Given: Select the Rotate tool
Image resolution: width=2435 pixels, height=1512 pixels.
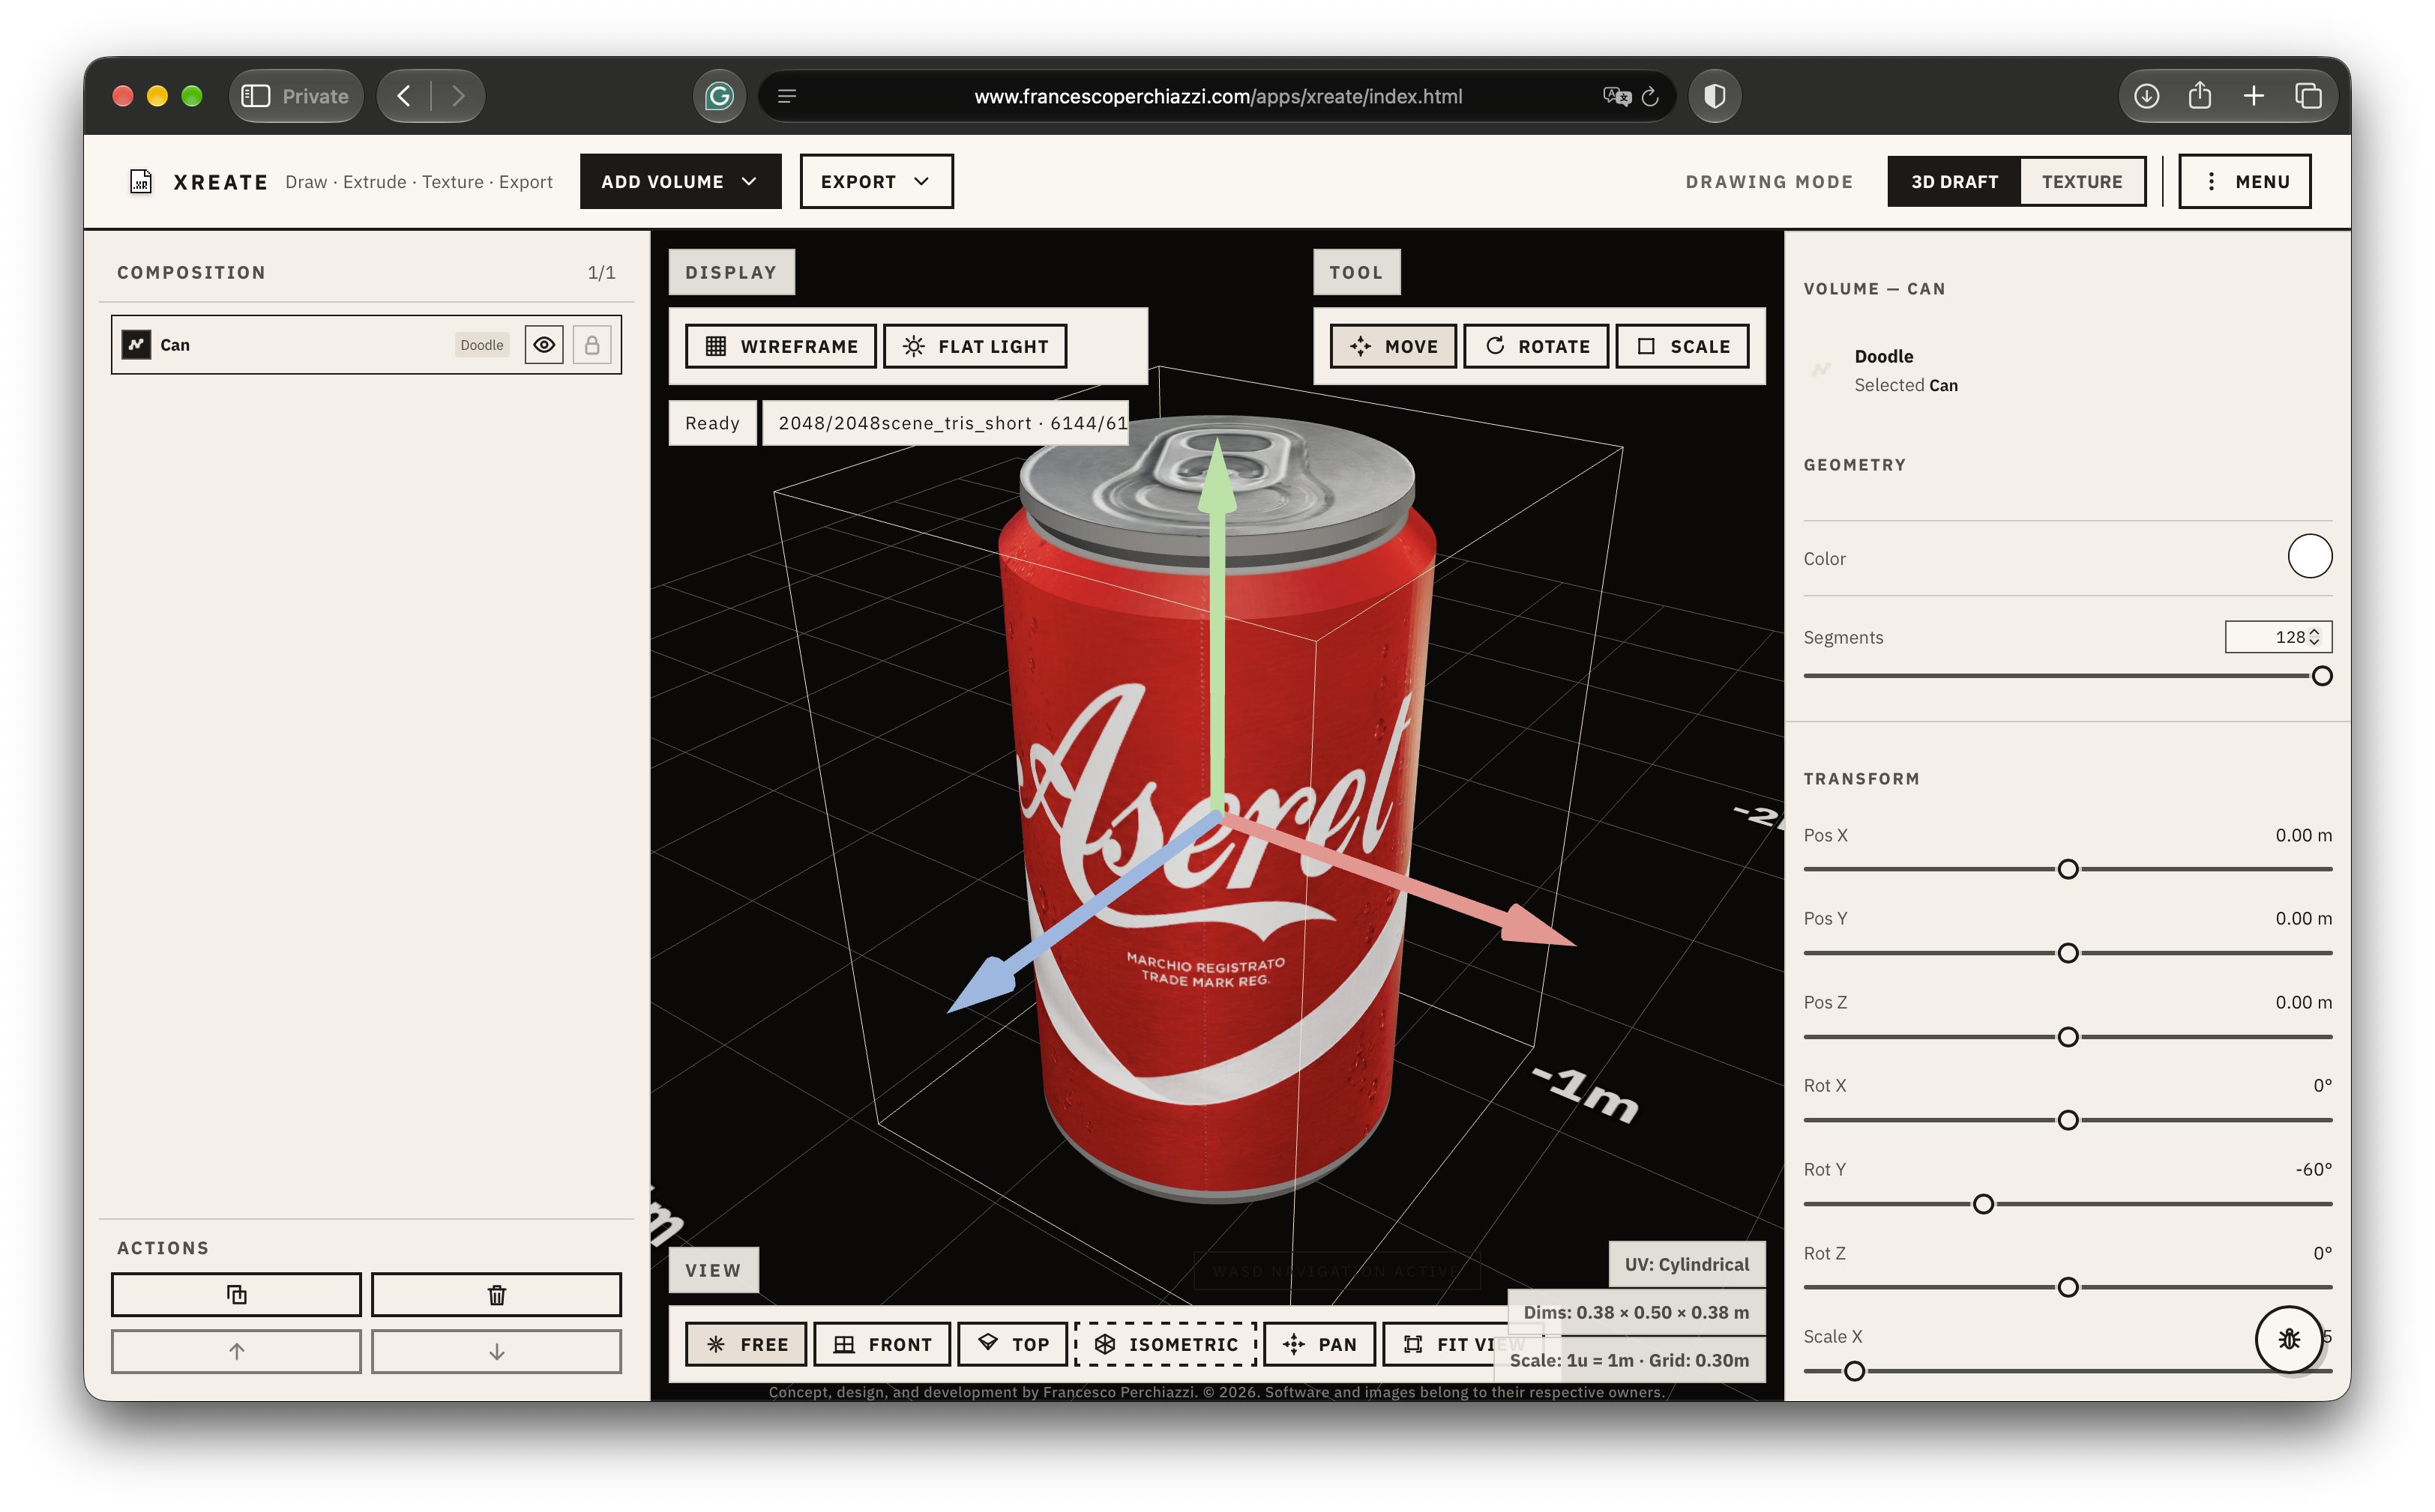Looking at the screenshot, I should click(x=1535, y=346).
